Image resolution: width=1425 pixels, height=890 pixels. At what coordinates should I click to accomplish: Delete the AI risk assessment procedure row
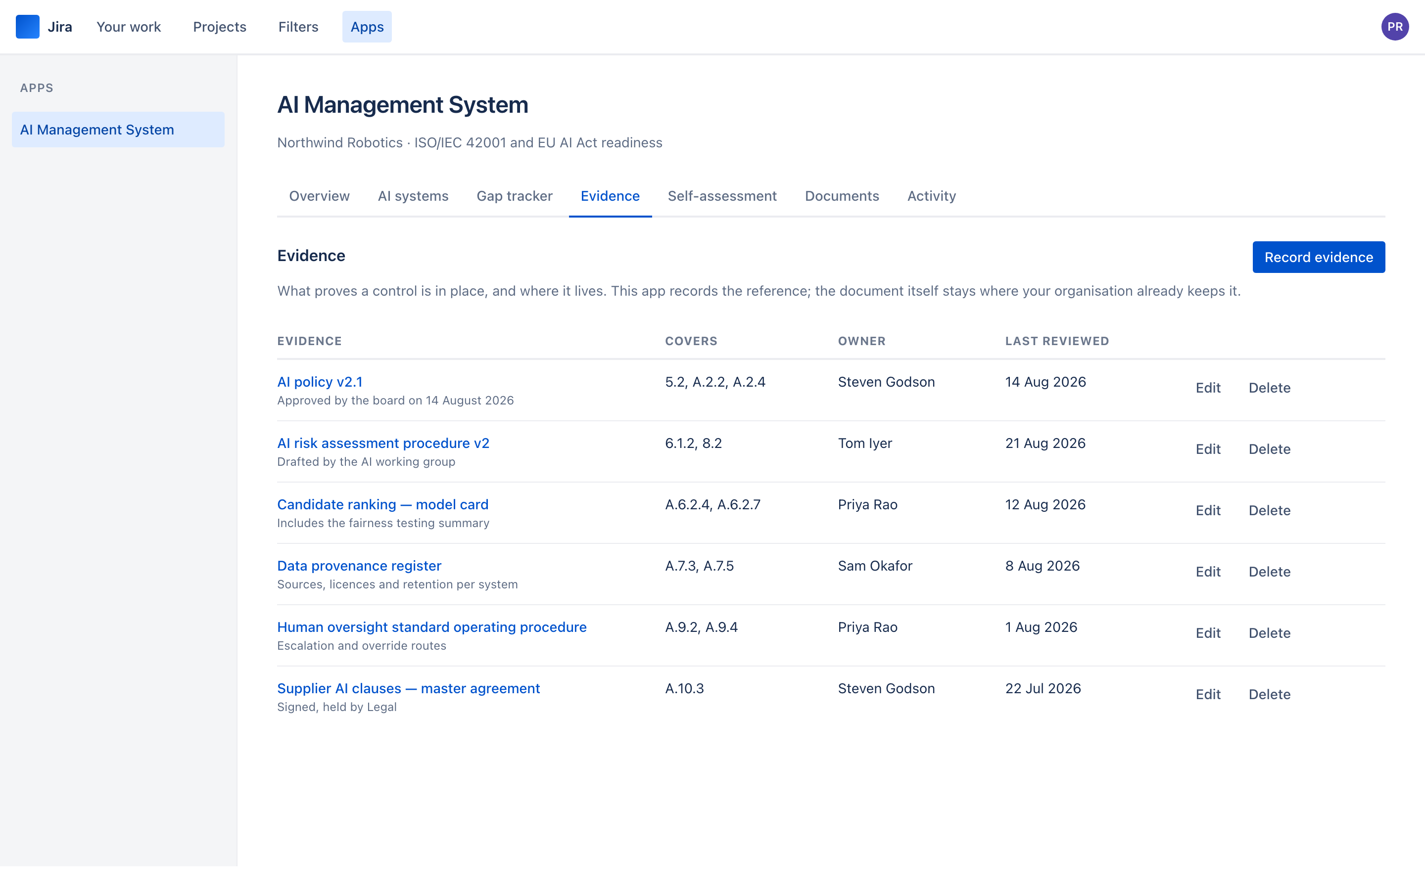[1269, 449]
